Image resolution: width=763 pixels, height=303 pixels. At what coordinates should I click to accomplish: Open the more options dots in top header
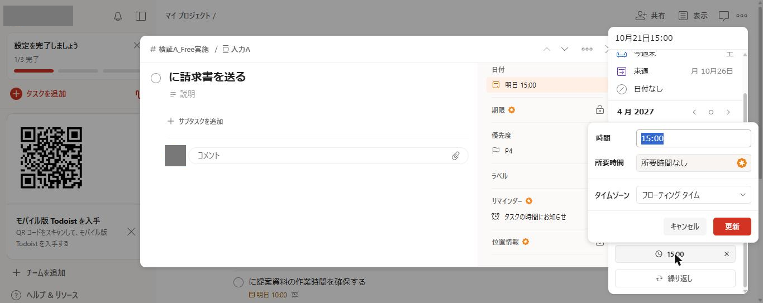(x=742, y=16)
